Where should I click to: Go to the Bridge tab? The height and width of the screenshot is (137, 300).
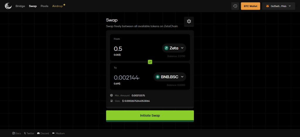tap(20, 6)
